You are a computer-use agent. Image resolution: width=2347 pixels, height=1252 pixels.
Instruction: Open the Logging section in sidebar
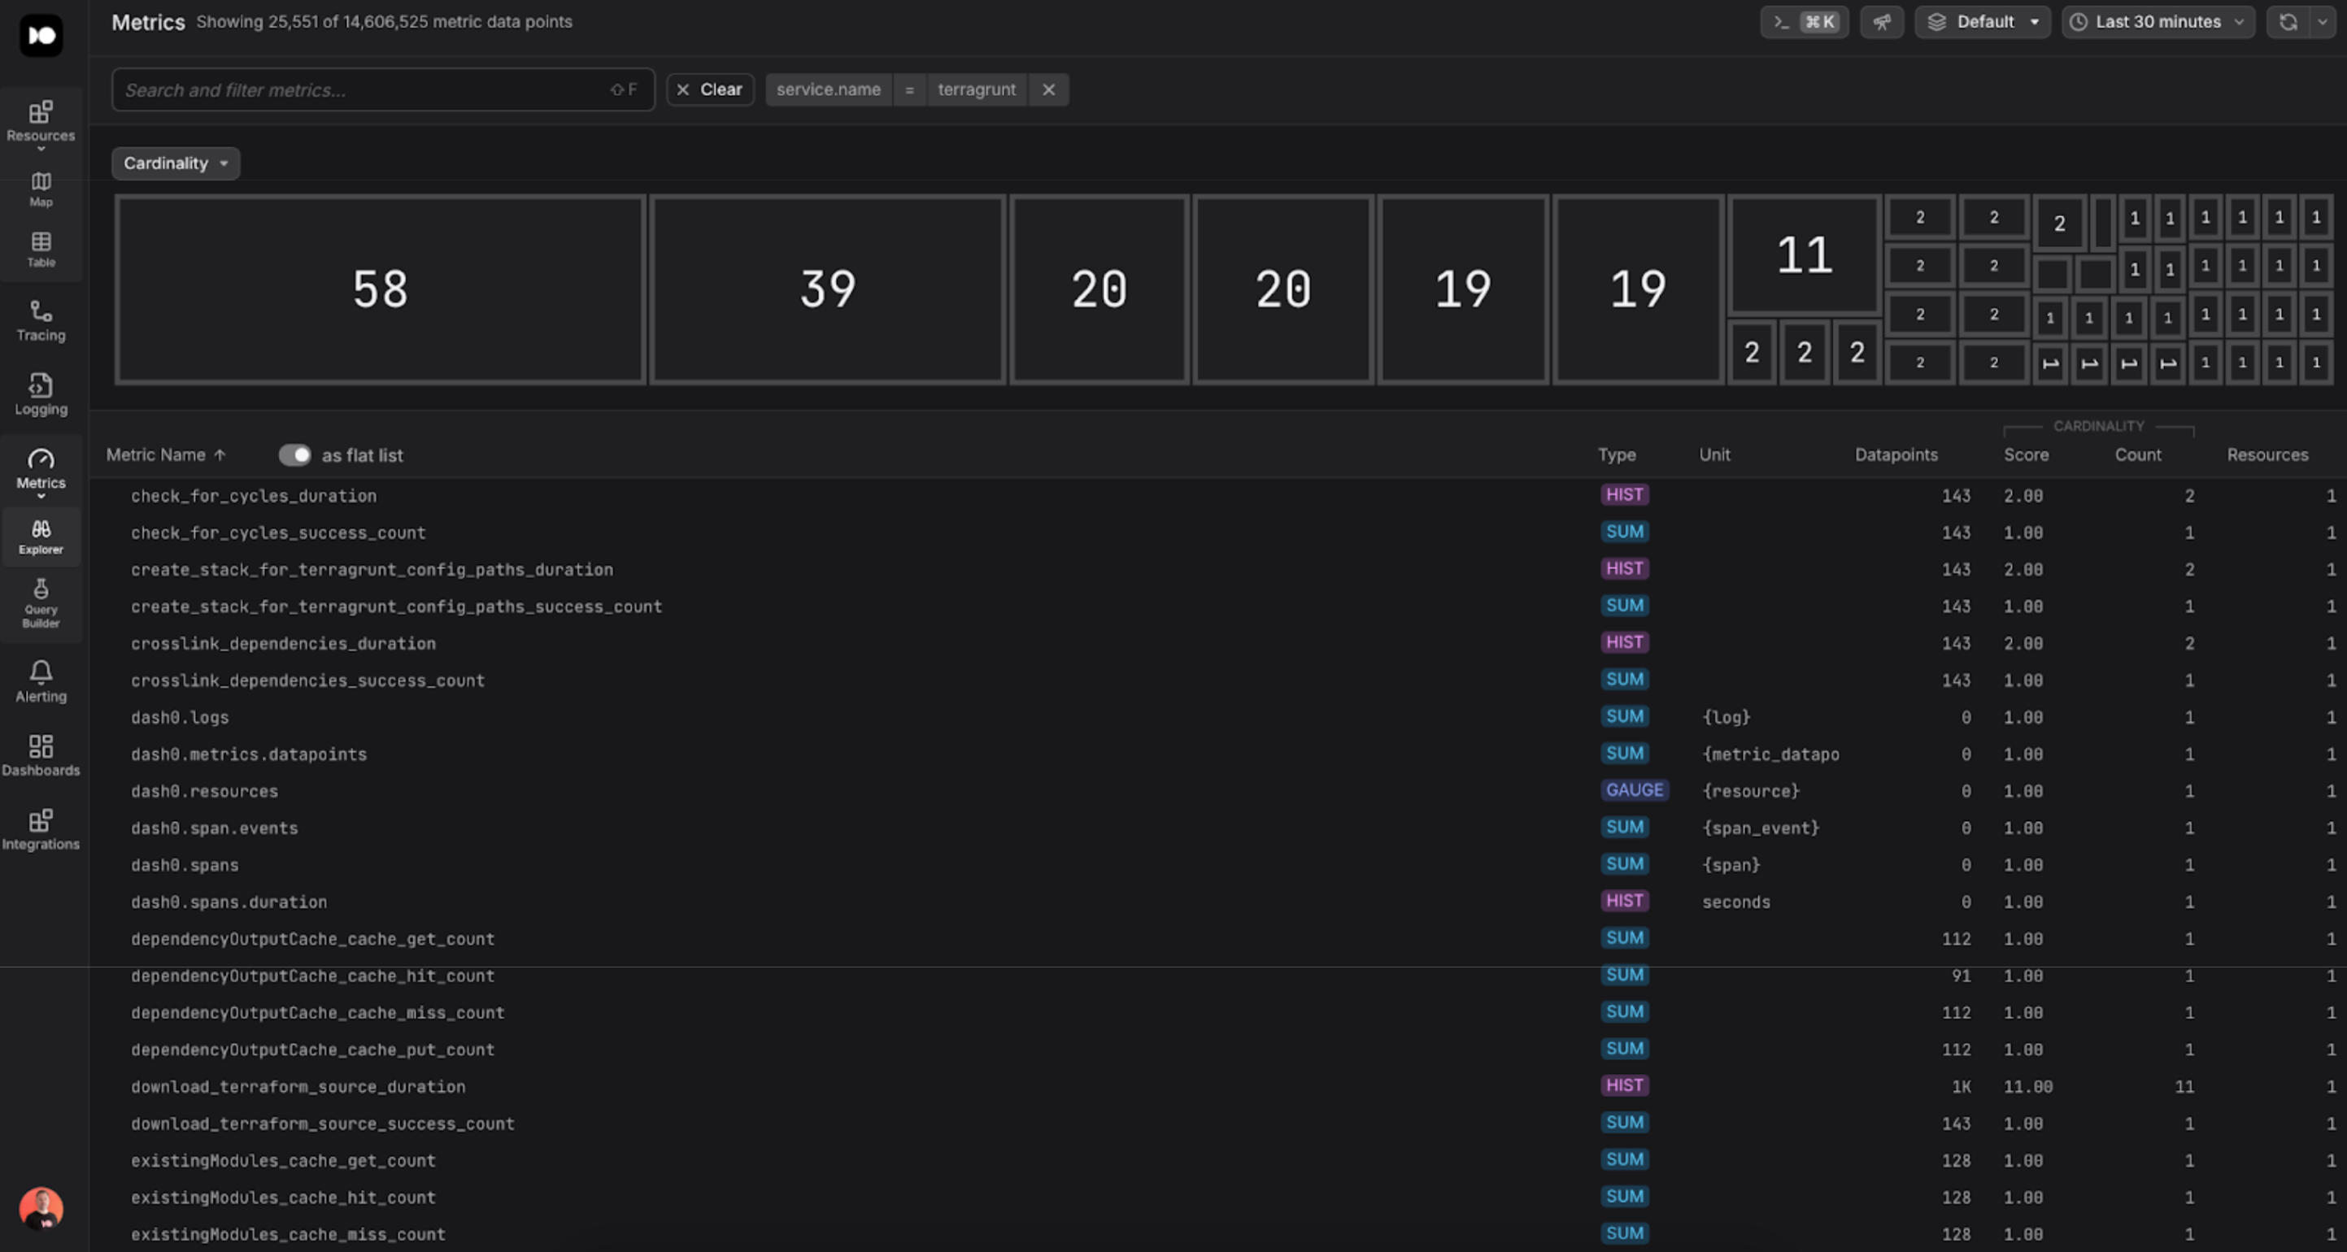41,395
